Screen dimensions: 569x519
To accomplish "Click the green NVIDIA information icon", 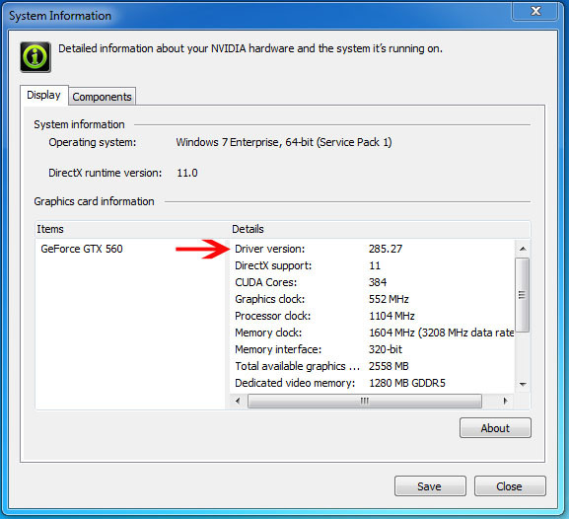I will pyautogui.click(x=36, y=57).
